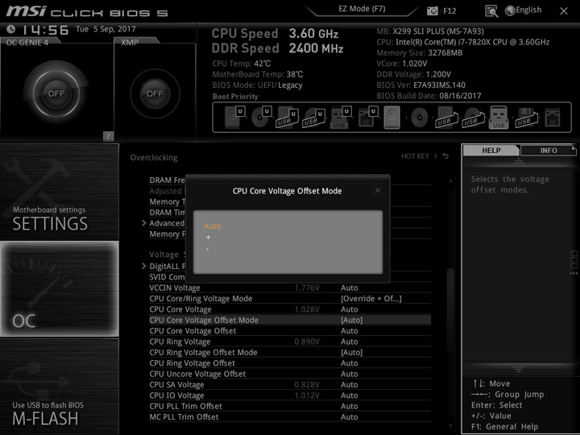
Task: Toggle the OC GENIE 4 OFF knob
Action: pyautogui.click(x=56, y=93)
